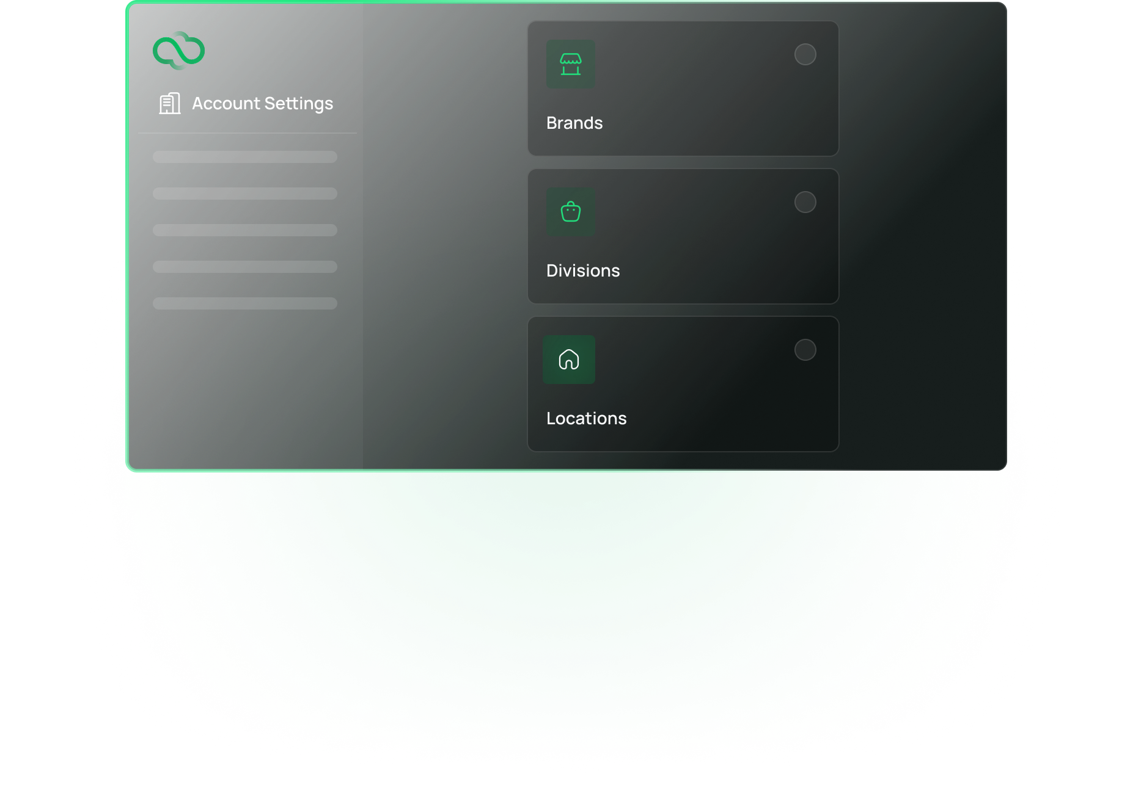Select the Locations radio button
Image resolution: width=1133 pixels, height=793 pixels.
pyautogui.click(x=805, y=350)
